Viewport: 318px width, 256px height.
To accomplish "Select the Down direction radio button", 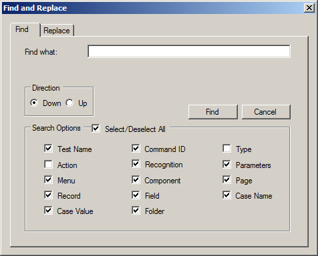I will pyautogui.click(x=34, y=103).
